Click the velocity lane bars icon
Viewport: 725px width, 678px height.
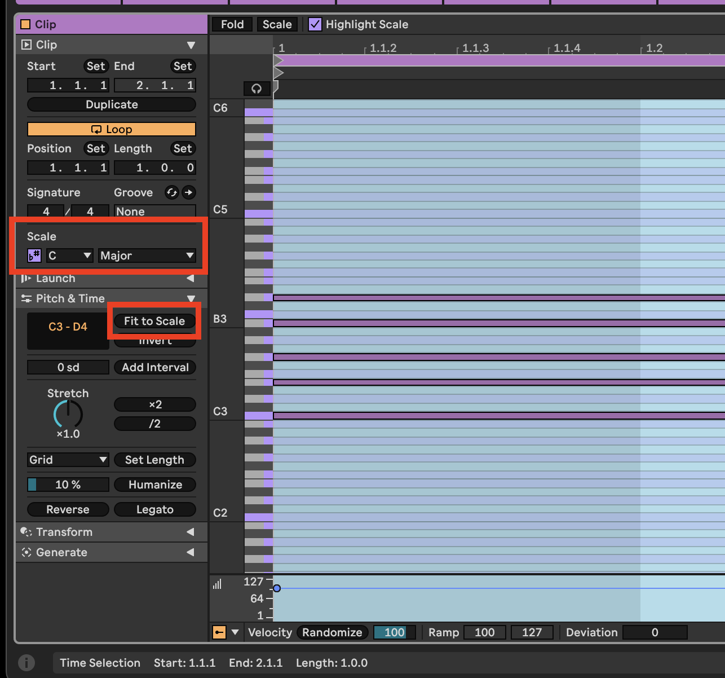pos(218,584)
